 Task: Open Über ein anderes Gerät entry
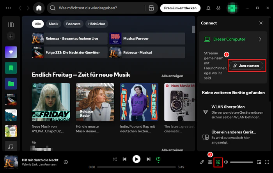(233, 137)
